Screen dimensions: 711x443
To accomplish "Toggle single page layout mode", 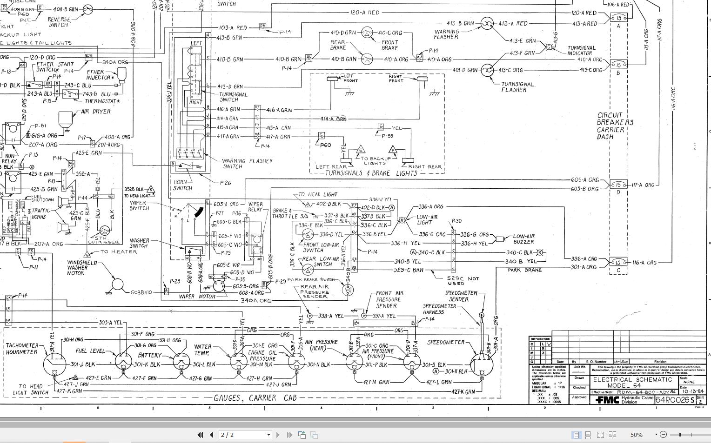I will [577, 435].
